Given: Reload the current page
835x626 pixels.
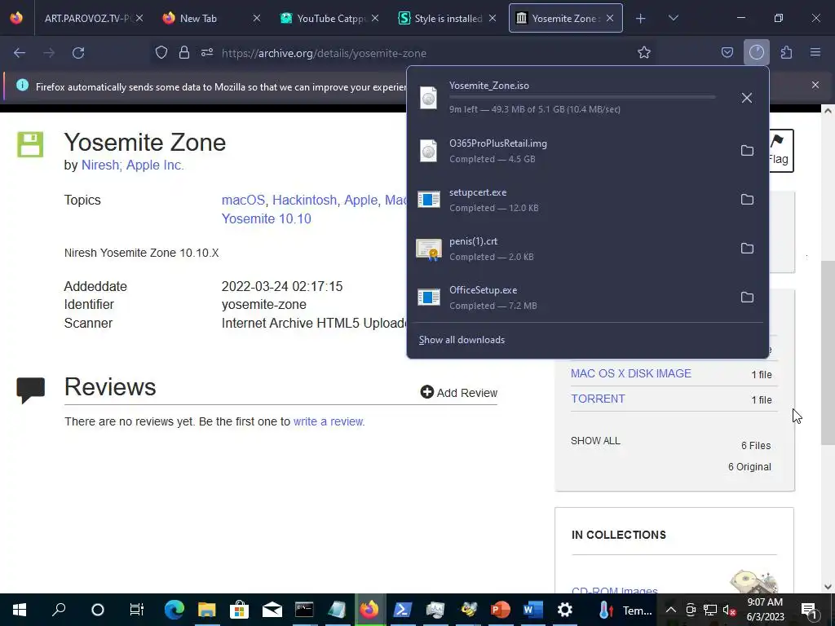Looking at the screenshot, I should click(x=78, y=53).
